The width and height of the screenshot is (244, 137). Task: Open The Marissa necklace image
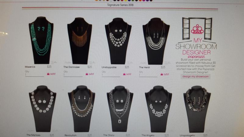pos(42,109)
